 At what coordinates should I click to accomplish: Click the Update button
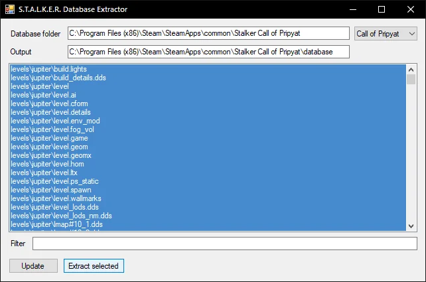point(33,265)
